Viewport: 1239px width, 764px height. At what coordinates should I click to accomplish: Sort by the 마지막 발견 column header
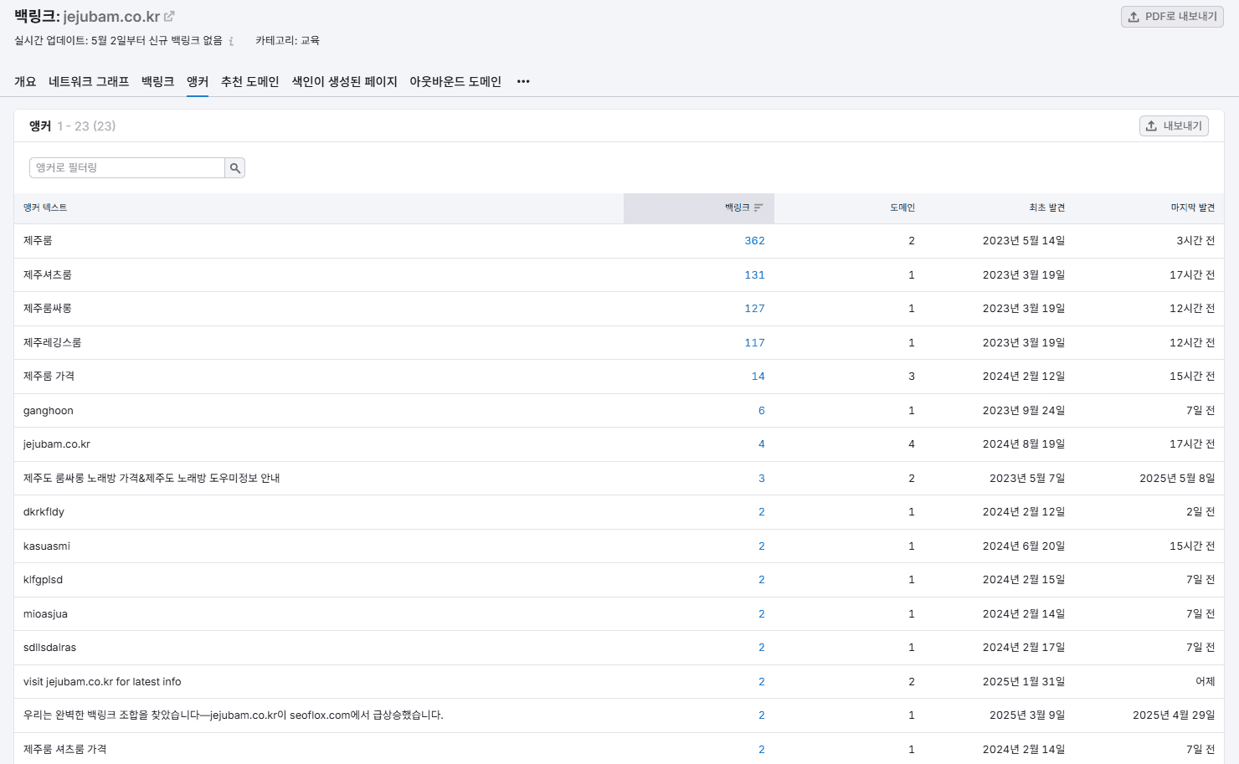click(1193, 208)
